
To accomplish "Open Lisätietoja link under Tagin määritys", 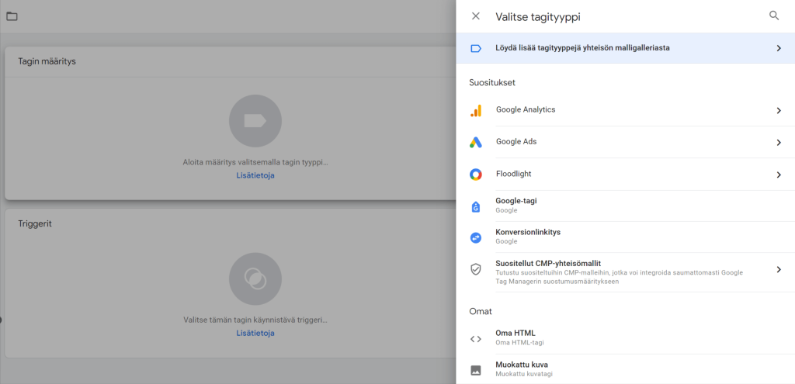I will coord(255,175).
